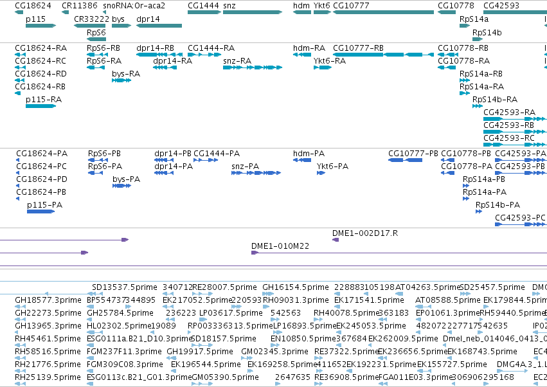Select EST RH45461.5prime label

48,339
